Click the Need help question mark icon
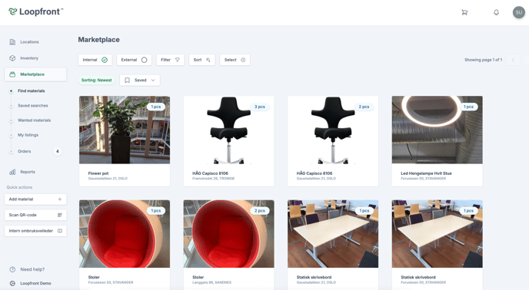 coord(12,269)
